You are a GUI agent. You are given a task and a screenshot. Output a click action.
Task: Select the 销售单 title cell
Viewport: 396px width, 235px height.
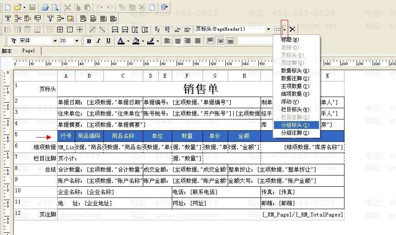201,89
